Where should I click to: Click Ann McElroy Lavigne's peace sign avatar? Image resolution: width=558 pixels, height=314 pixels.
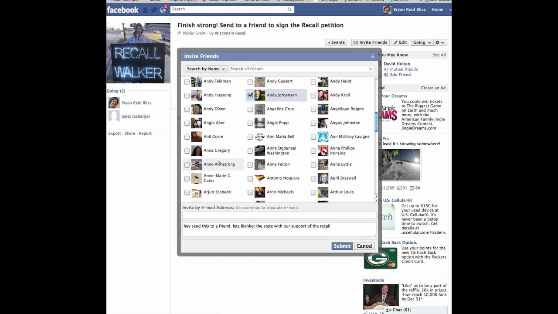(323, 137)
